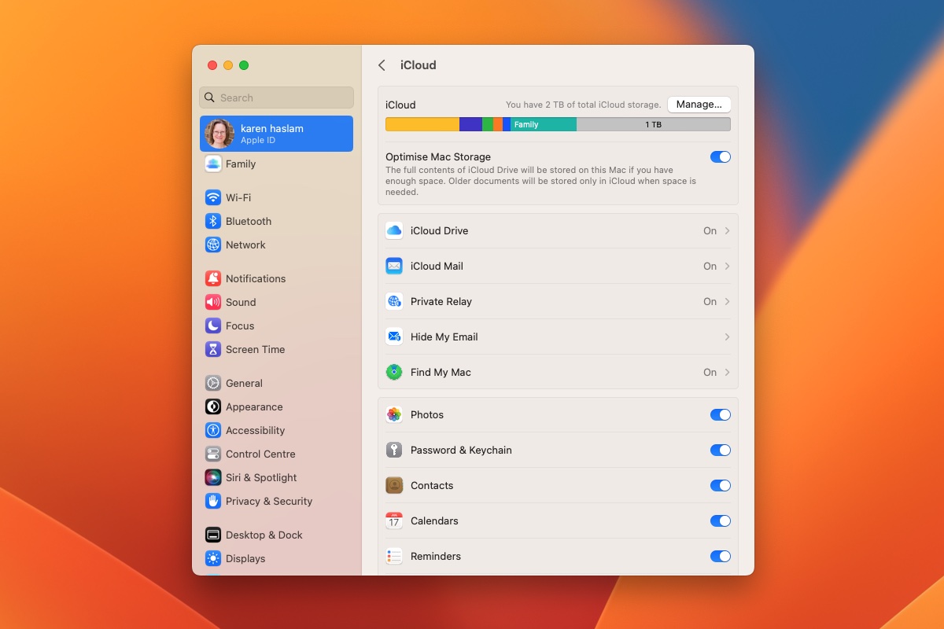The height and width of the screenshot is (629, 944).
Task: Click the Hide My Email icon
Action: tap(394, 337)
